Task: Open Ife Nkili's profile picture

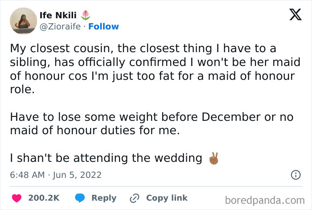Action: pyautogui.click(x=23, y=21)
